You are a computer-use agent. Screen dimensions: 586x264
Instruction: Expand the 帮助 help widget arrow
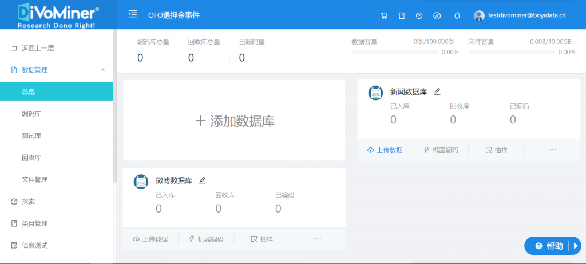click(577, 246)
